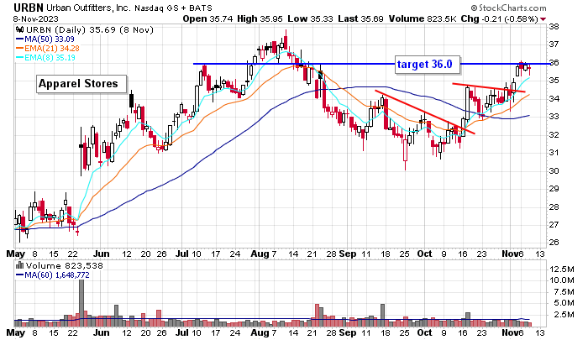Click the 'Volume 823.5K' header value
This screenshot has height=340, width=588.
tap(423, 18)
